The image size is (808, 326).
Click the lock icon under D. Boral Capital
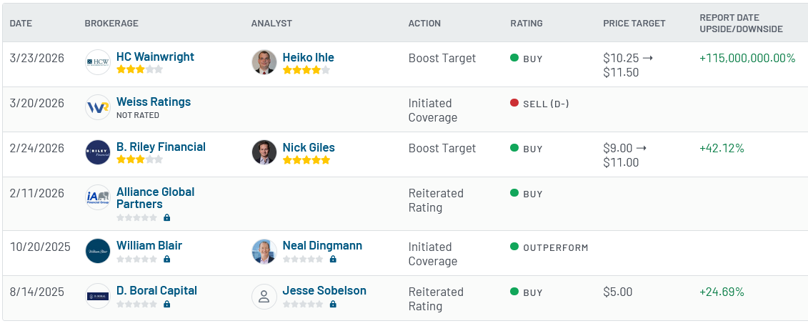tap(166, 304)
